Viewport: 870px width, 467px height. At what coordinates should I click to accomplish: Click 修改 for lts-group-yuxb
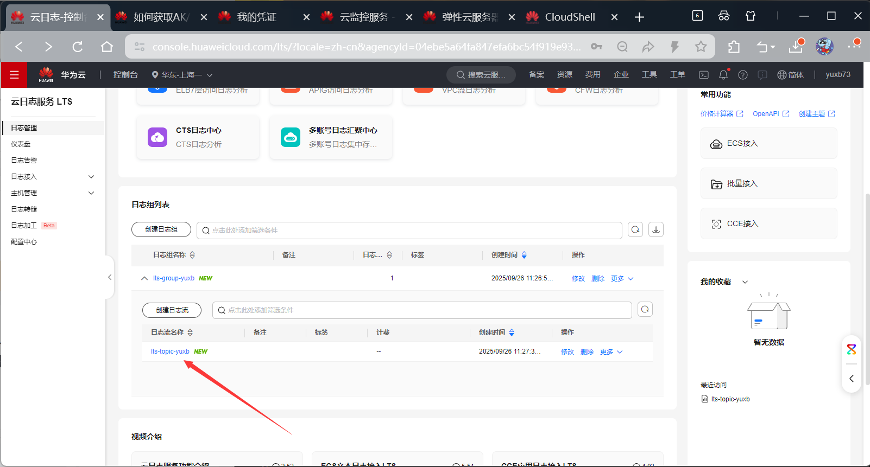tap(578, 278)
